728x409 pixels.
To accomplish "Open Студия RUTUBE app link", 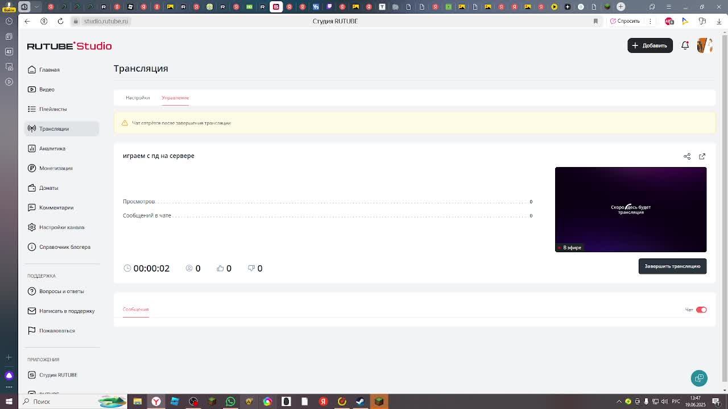I will click(x=61, y=375).
